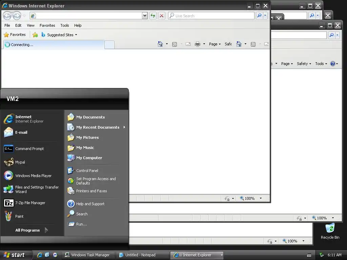Expand the Print options arrow
This screenshot has width=347, height=260.
(204, 44)
